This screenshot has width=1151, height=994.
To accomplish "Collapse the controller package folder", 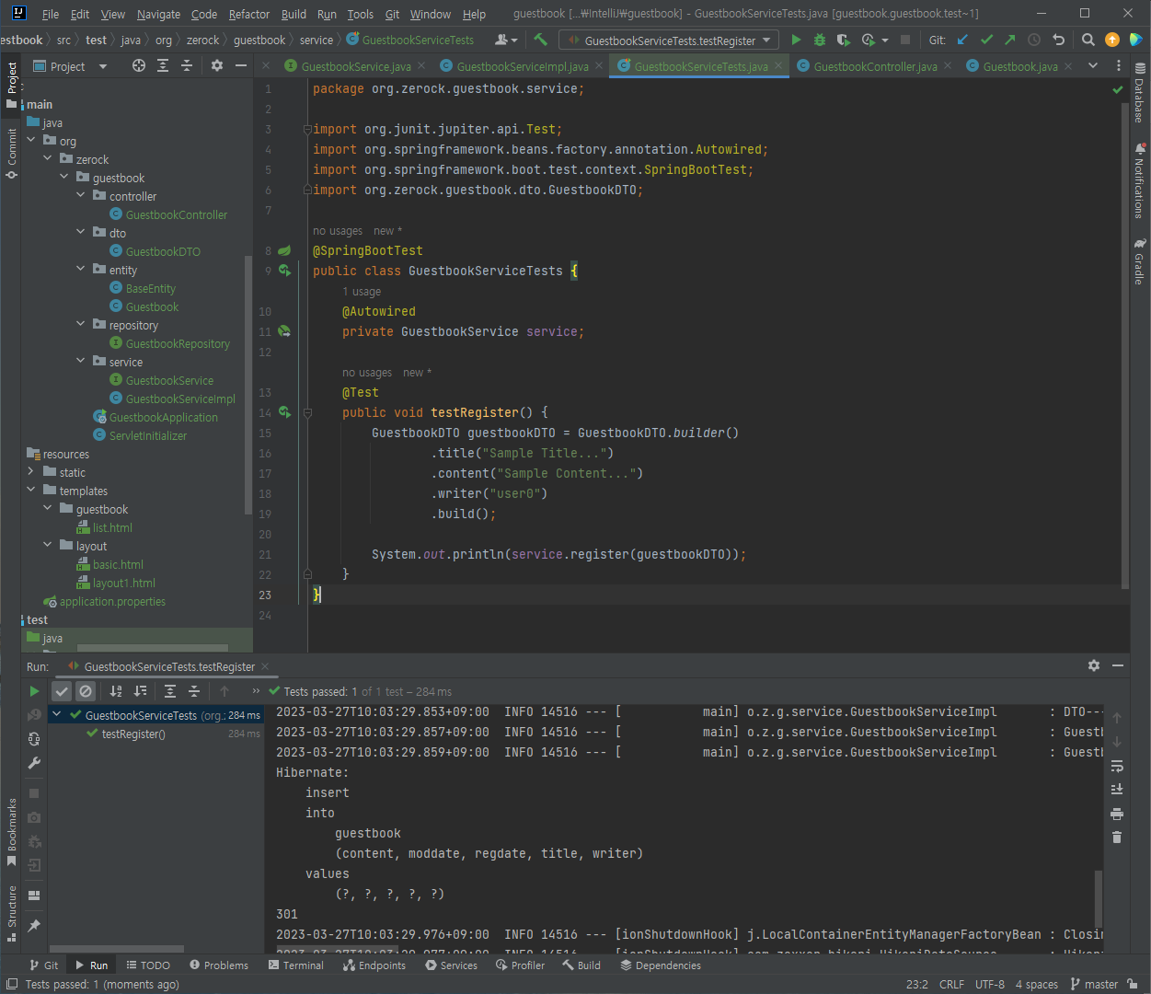I will click(x=81, y=196).
